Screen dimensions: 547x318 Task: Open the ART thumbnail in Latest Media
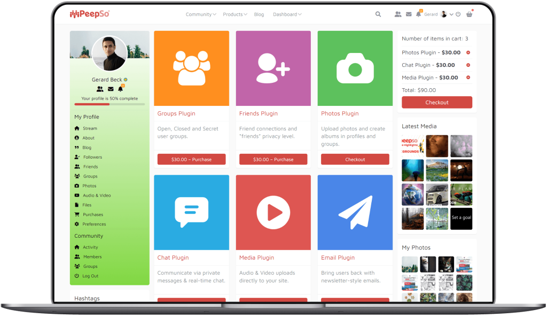coord(413,195)
